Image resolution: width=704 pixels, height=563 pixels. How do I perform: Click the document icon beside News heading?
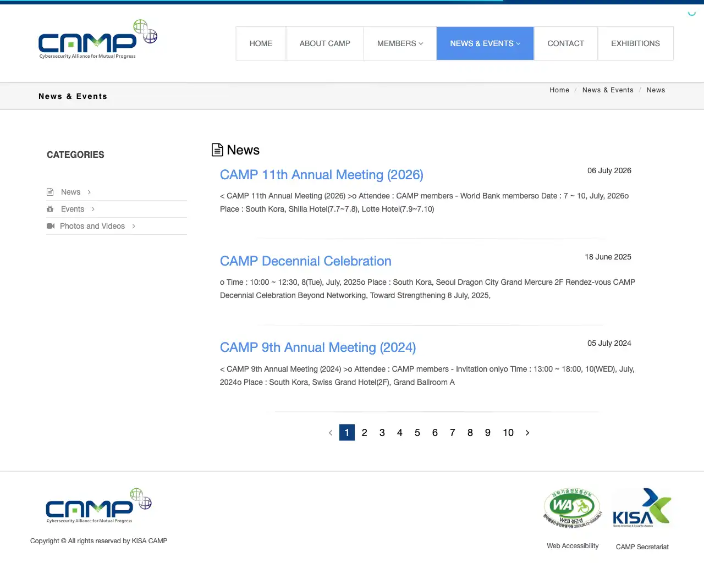pos(217,150)
